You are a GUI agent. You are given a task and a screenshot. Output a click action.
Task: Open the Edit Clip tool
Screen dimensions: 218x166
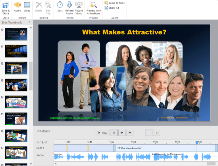(x=48, y=8)
